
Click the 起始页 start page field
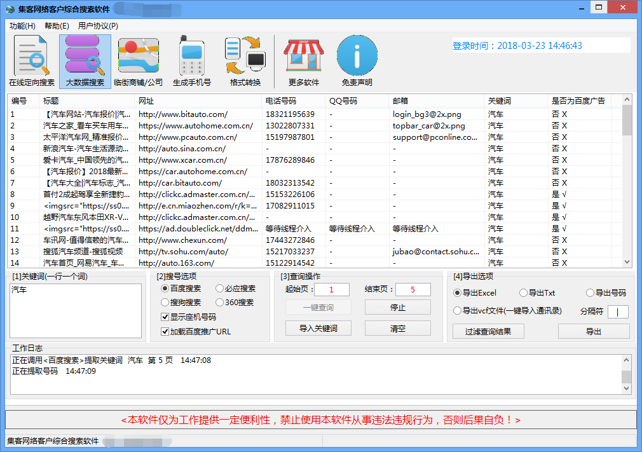(x=332, y=289)
